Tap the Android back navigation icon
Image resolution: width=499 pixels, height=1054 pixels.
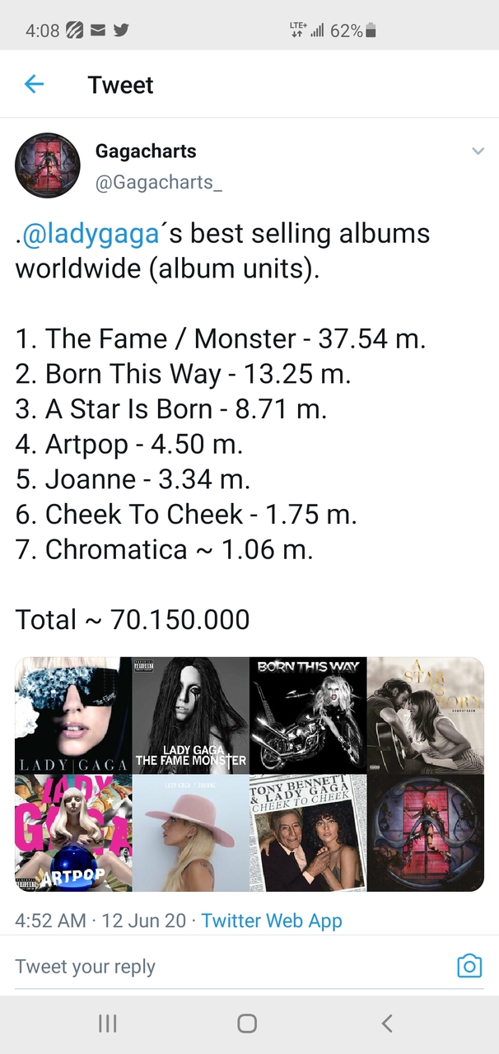tap(387, 1024)
